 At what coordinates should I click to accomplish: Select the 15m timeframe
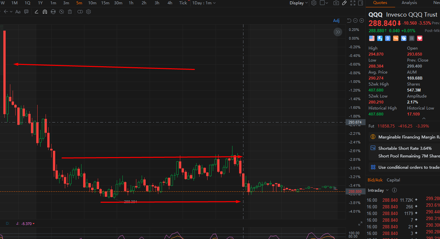(x=105, y=3)
